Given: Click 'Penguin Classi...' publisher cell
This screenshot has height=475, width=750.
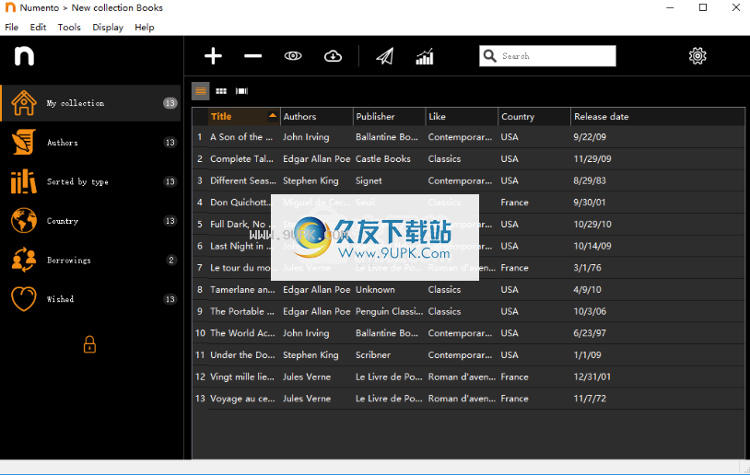Looking at the screenshot, I should click(x=390, y=311).
